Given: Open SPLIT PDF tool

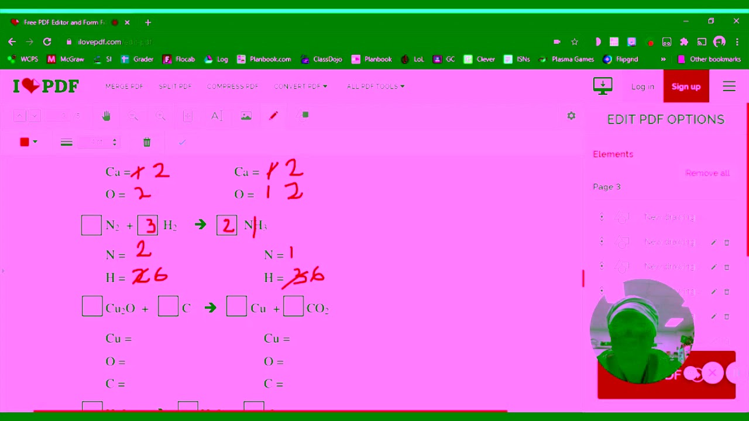Looking at the screenshot, I should 175,87.
